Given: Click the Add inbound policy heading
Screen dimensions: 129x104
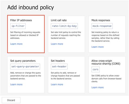Looking at the screenshot, I should 30,7.
